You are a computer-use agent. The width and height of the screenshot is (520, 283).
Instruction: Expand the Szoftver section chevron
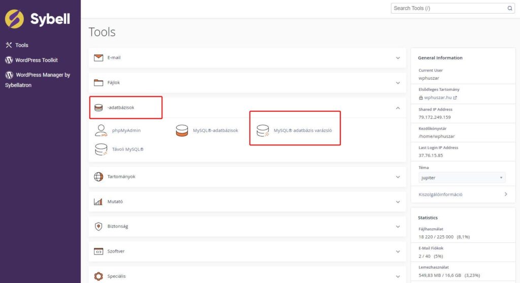[398, 252]
